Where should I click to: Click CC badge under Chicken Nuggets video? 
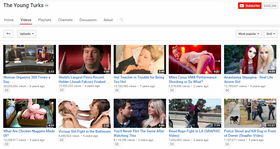pyautogui.click(x=7, y=144)
